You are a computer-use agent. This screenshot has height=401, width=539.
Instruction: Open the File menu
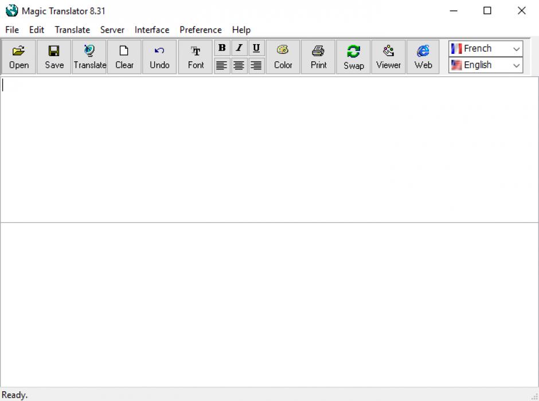(12, 30)
